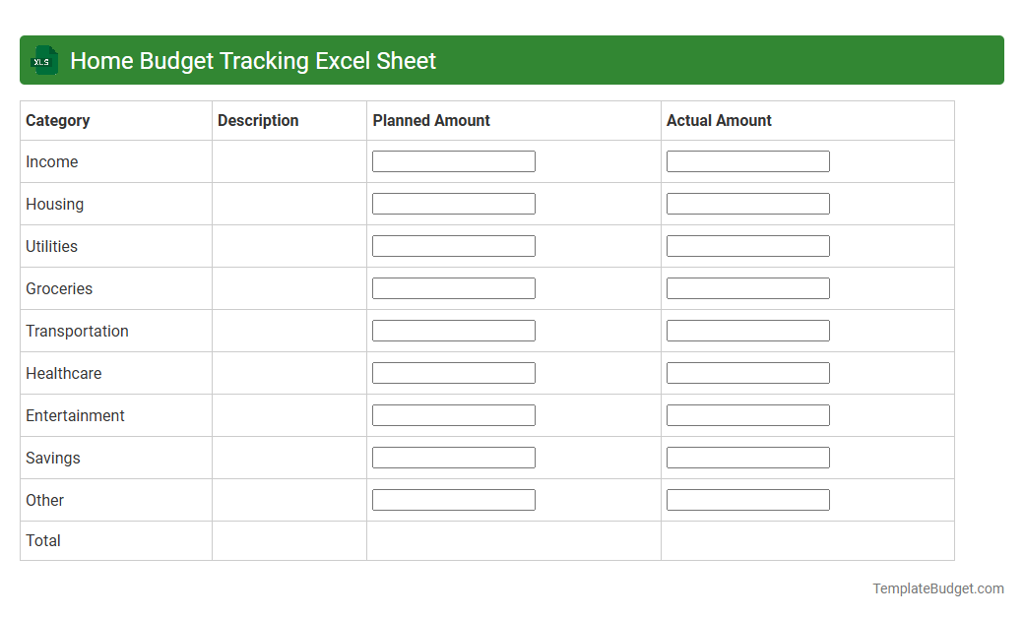Click the Income row label
The height and width of the screenshot is (617, 1024).
click(x=52, y=161)
